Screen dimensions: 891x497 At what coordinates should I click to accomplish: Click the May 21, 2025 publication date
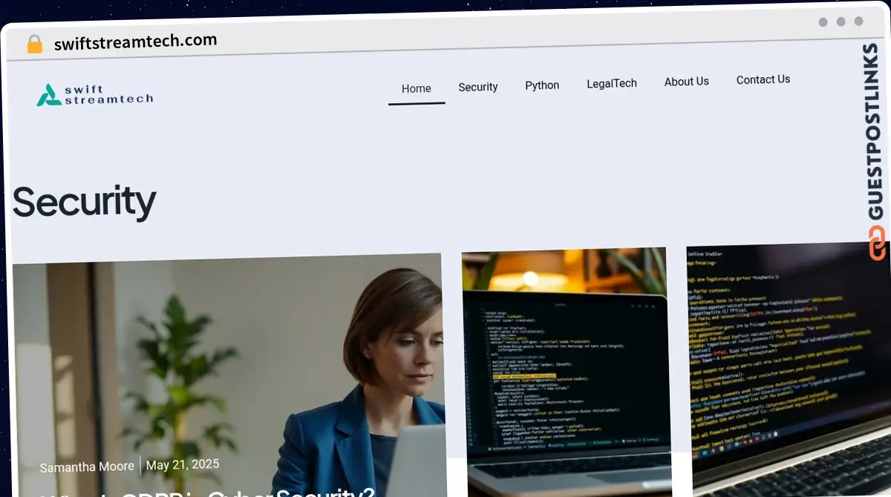click(x=183, y=464)
